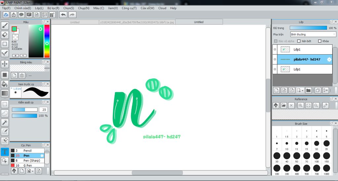Select the Eraser tool

pos(5,35)
